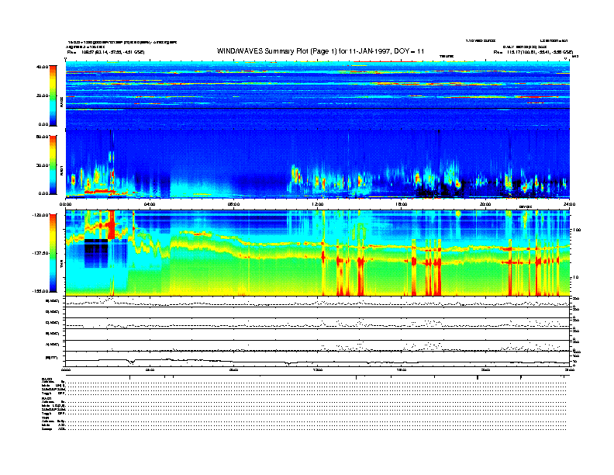Click the -120.00 color bar label
The height and width of the screenshot is (475, 614).
[x=41, y=215]
